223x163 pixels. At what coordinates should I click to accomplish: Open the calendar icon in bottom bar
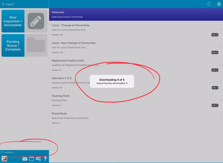click(x=31, y=158)
